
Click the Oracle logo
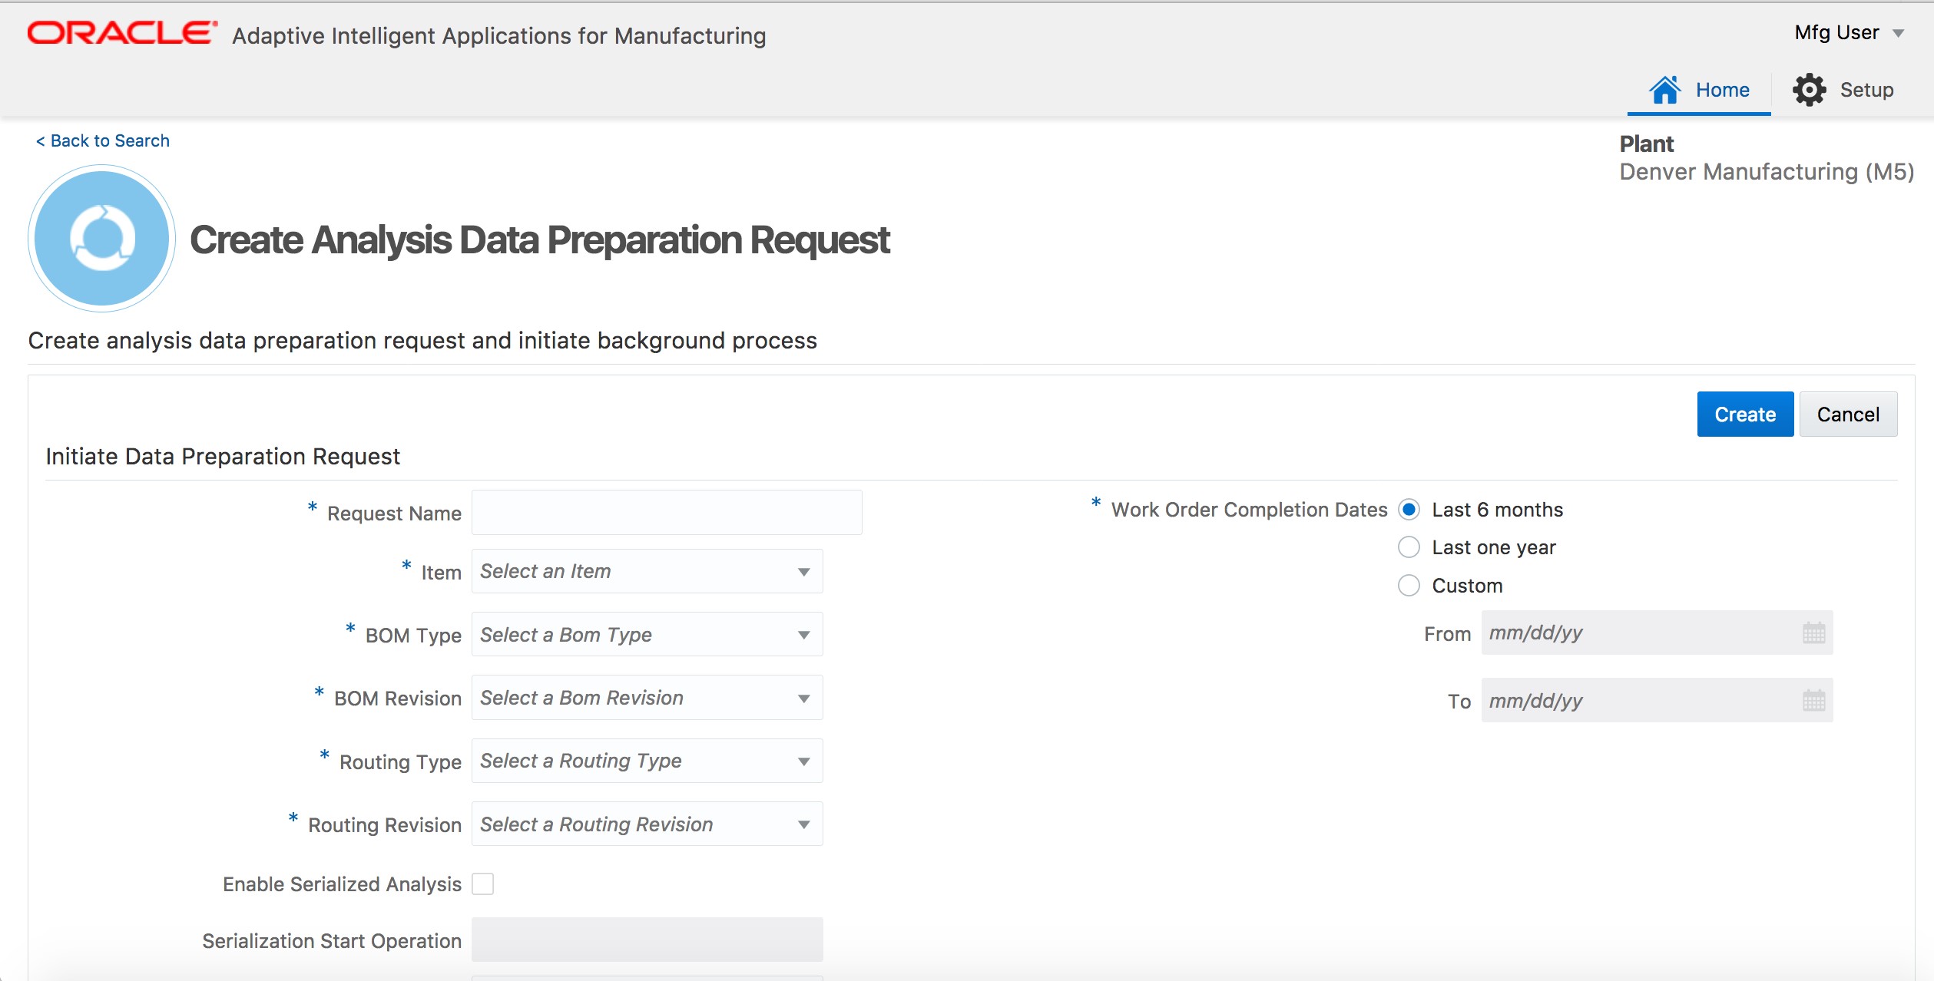(117, 31)
